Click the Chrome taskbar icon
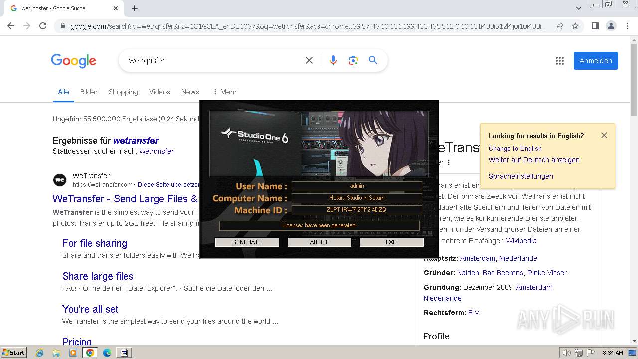 point(90,353)
